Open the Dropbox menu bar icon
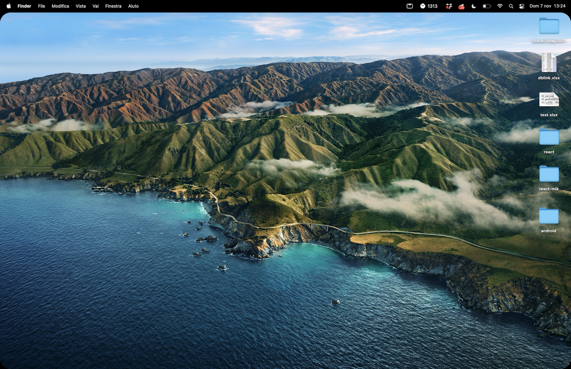This screenshot has height=369, width=571. [x=449, y=6]
